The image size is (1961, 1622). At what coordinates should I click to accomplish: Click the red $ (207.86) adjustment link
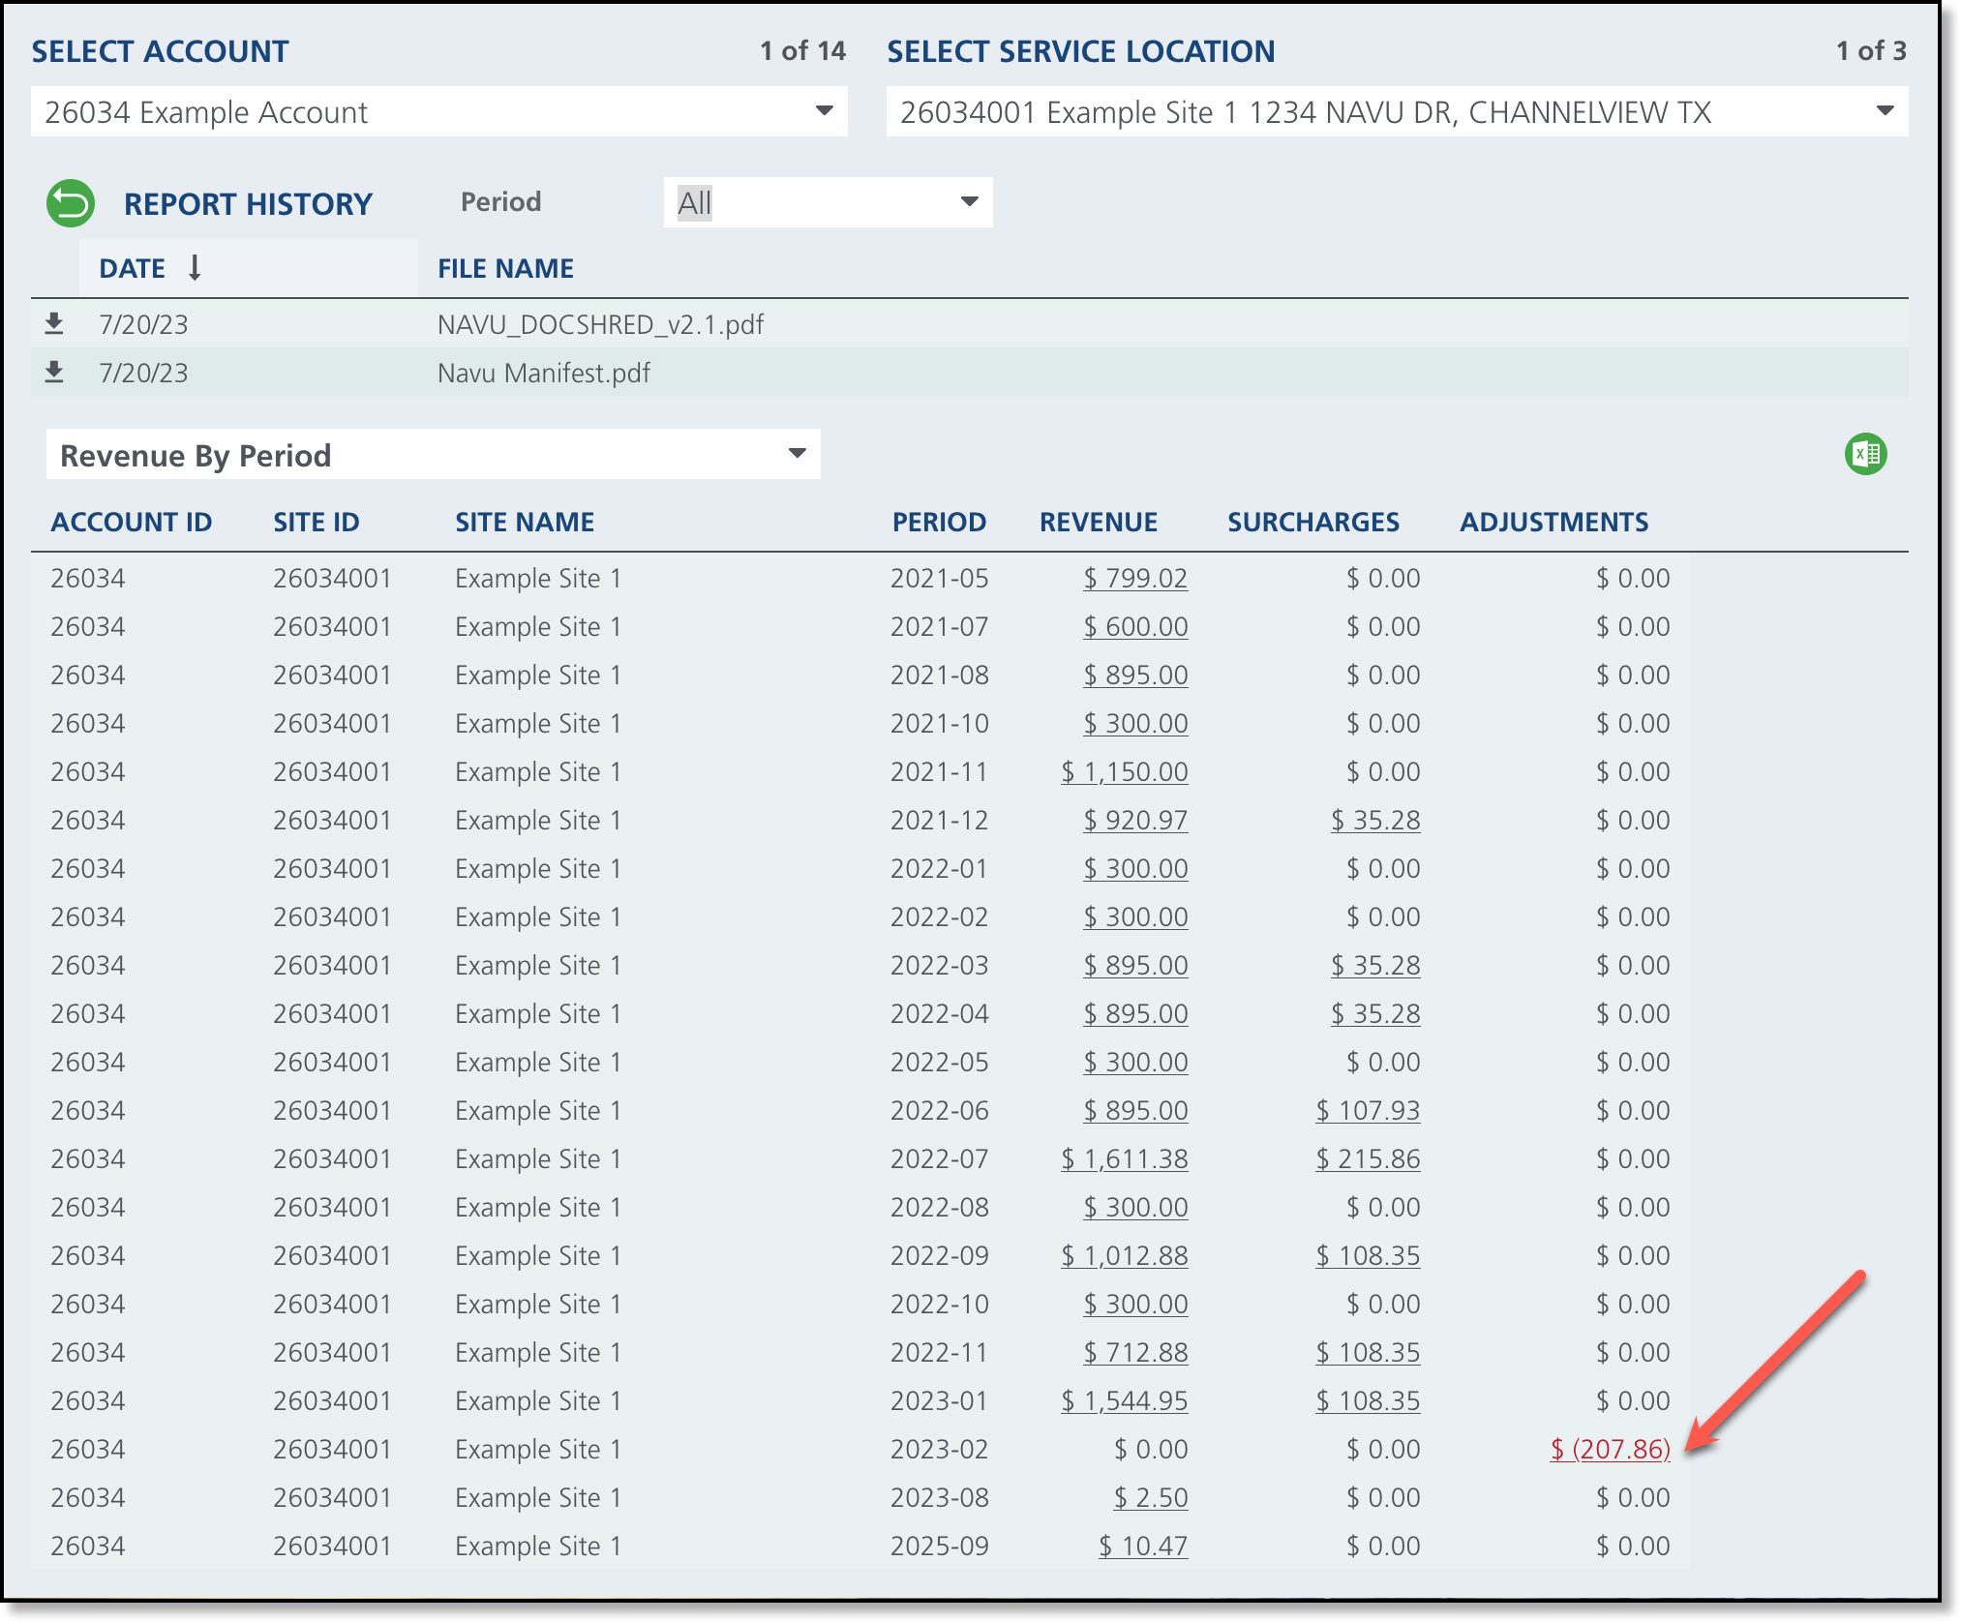tap(1610, 1449)
